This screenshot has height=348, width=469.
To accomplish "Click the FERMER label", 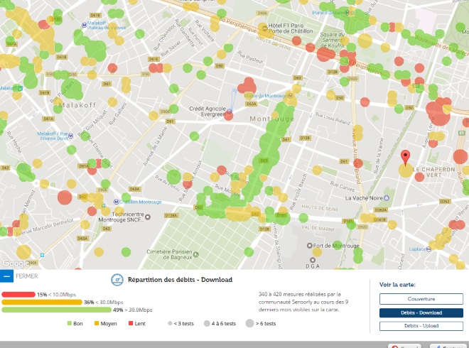I will pos(27,276).
